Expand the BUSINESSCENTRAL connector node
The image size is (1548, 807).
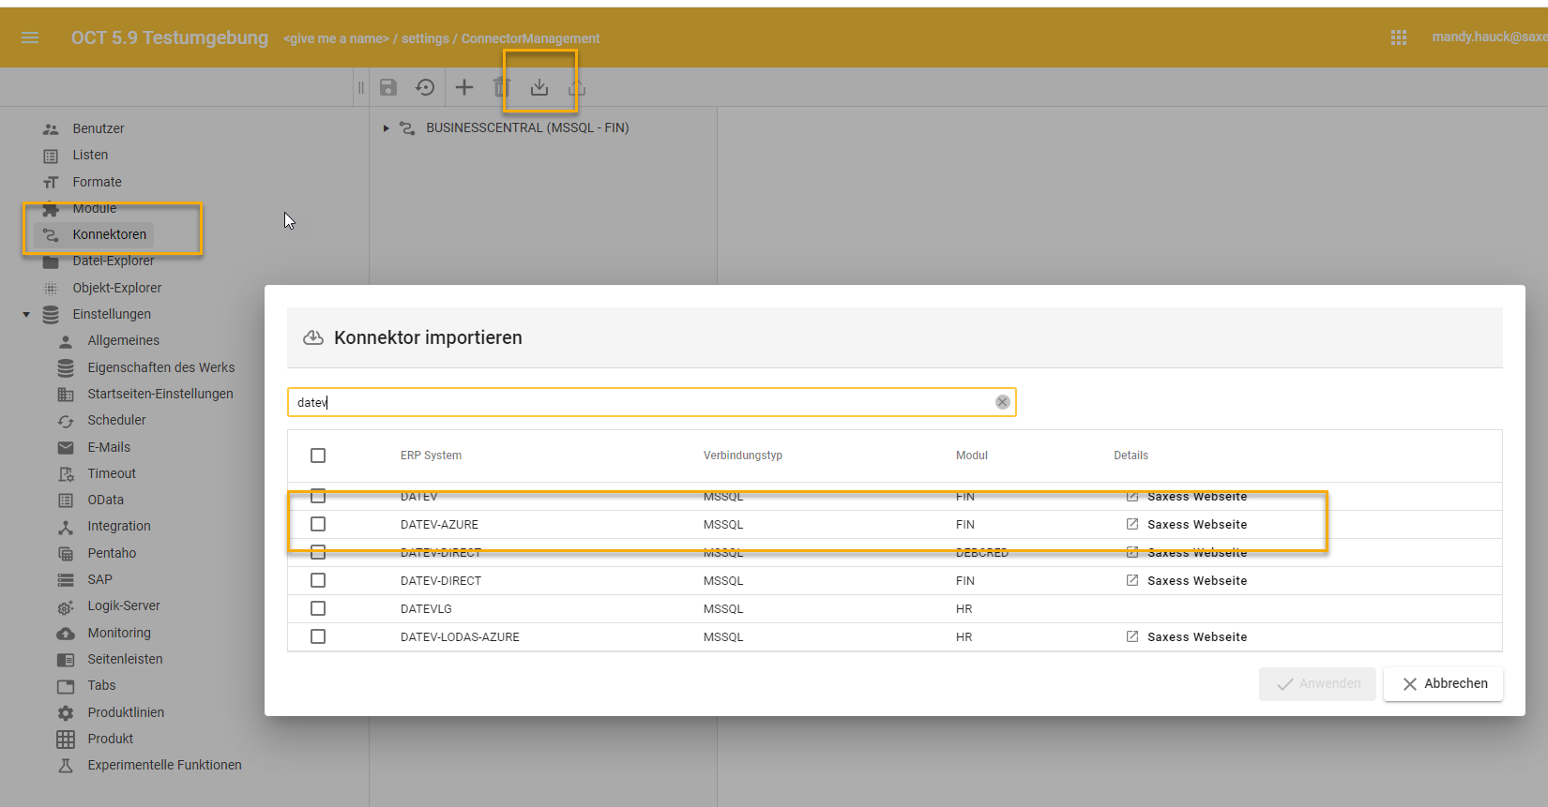click(386, 128)
